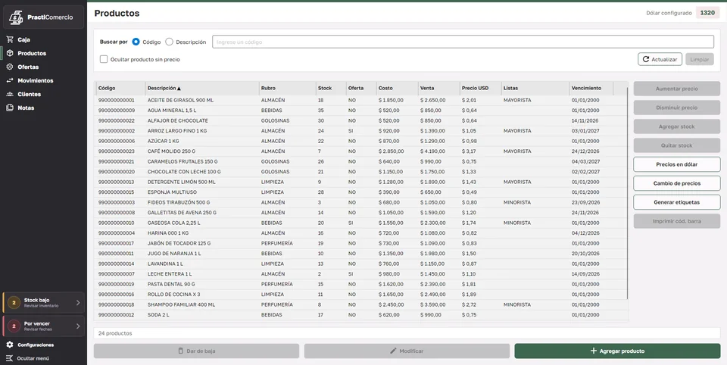
Task: Click the refresh icon in Actualizar button
Action: tap(646, 59)
